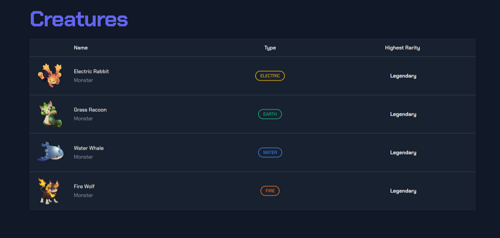This screenshot has width=500, height=238.
Task: Select the FIRE type badge
Action: tap(270, 191)
